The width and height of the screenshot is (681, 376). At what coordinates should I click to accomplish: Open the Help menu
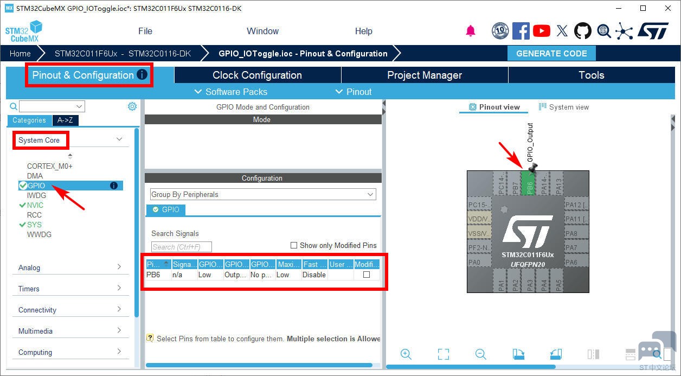(364, 31)
